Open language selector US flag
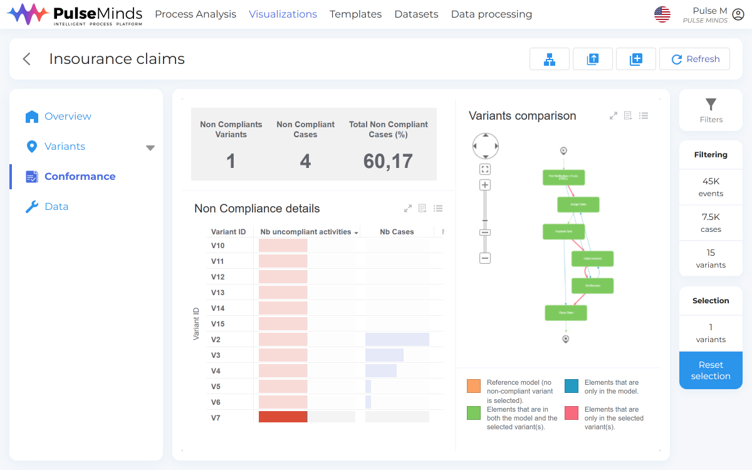 (662, 14)
